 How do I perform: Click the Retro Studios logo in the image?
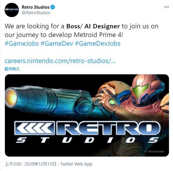pyautogui.click(x=87, y=132)
